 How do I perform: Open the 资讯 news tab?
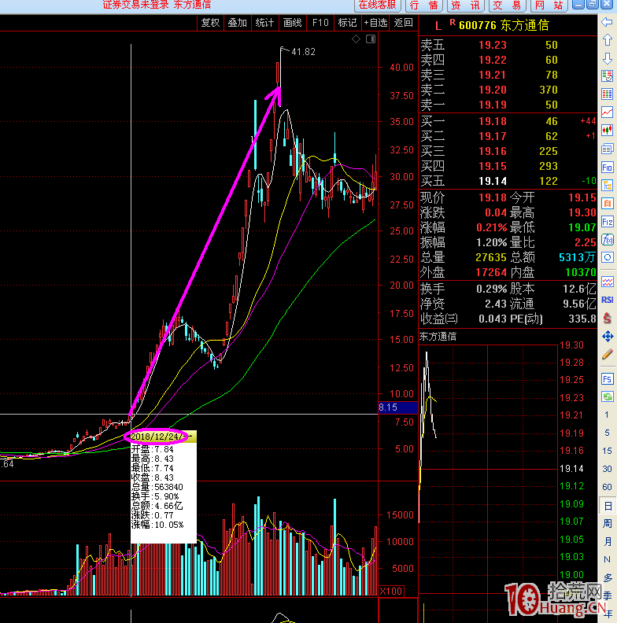pos(465,6)
